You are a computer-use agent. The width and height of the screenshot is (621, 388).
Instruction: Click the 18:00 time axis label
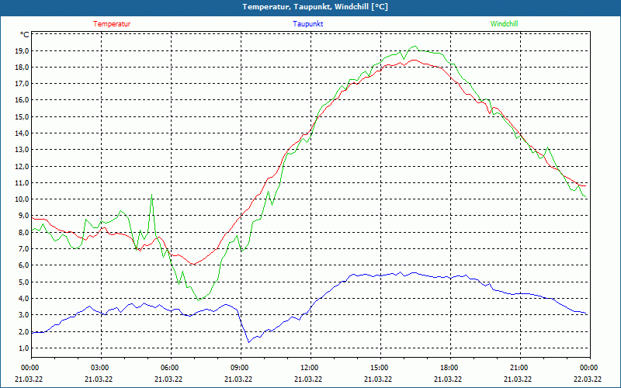coord(450,368)
